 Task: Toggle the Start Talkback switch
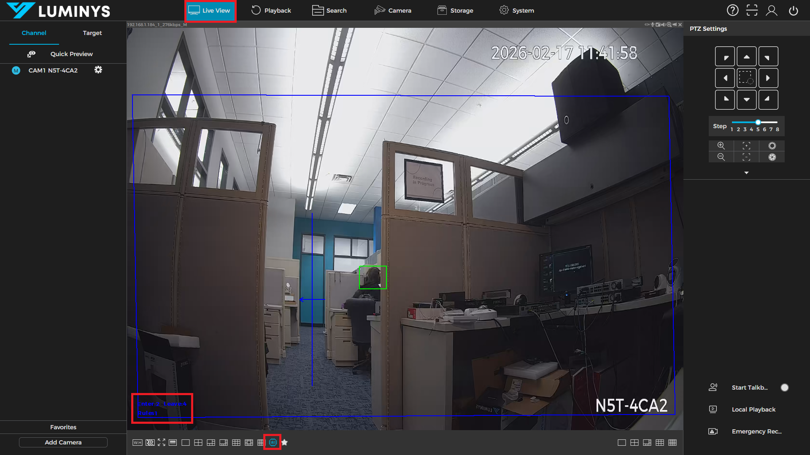[784, 388]
